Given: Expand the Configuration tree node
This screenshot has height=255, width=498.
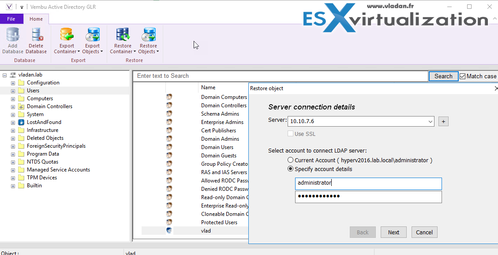Looking at the screenshot, I should tap(13, 83).
